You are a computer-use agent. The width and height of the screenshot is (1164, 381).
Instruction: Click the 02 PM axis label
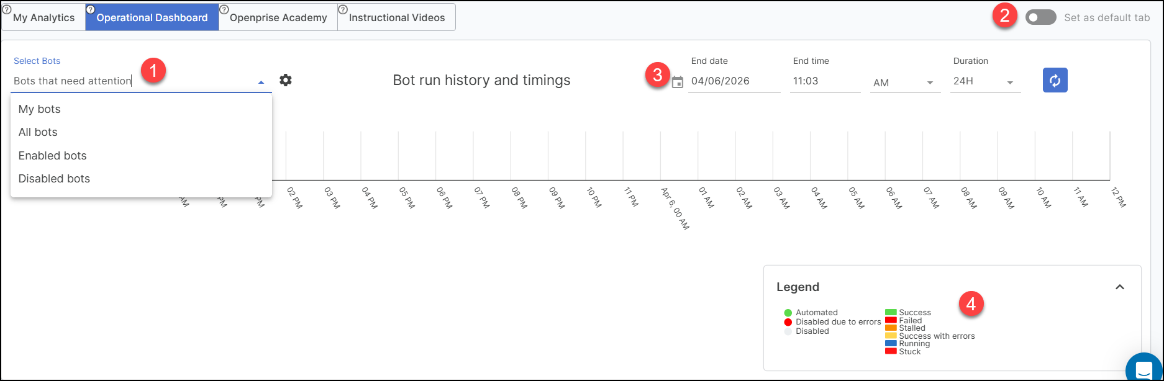(x=294, y=197)
